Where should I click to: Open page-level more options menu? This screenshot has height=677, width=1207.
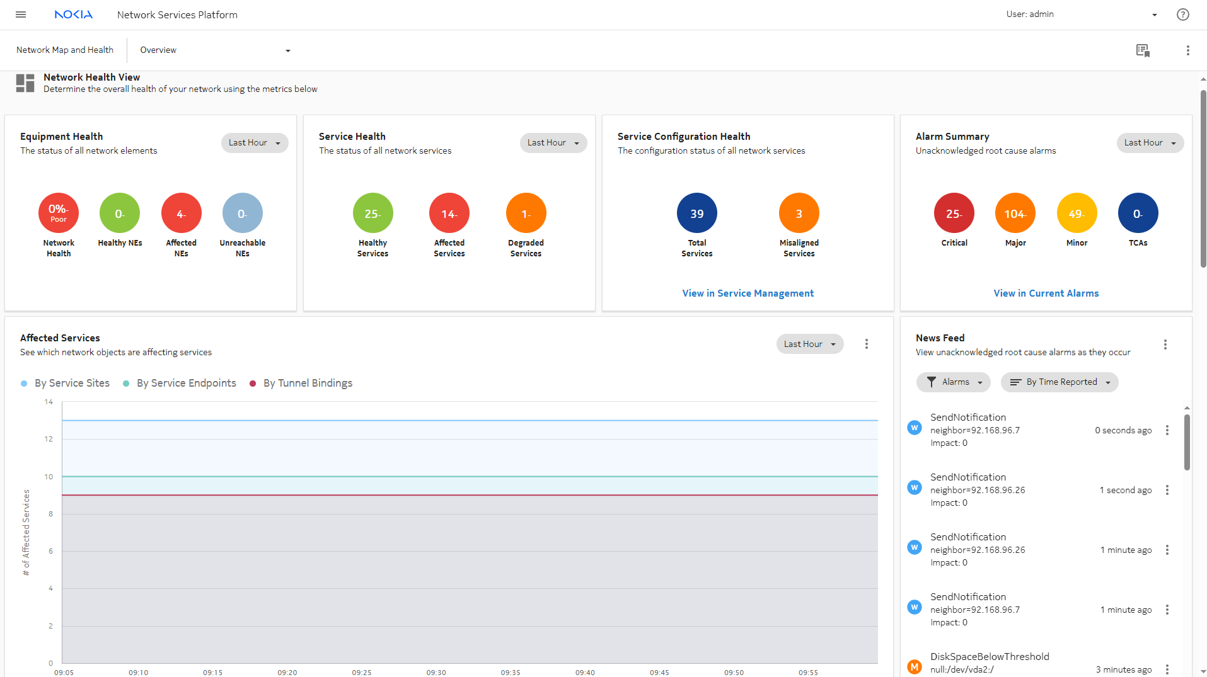[1187, 50]
